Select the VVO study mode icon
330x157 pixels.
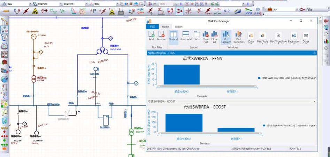click(248, 11)
